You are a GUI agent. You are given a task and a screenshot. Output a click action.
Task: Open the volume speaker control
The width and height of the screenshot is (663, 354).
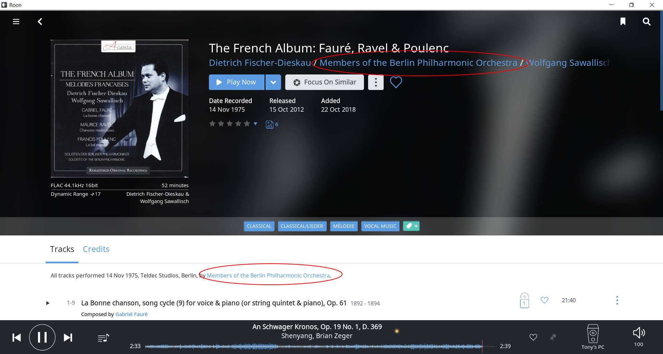[639, 333]
